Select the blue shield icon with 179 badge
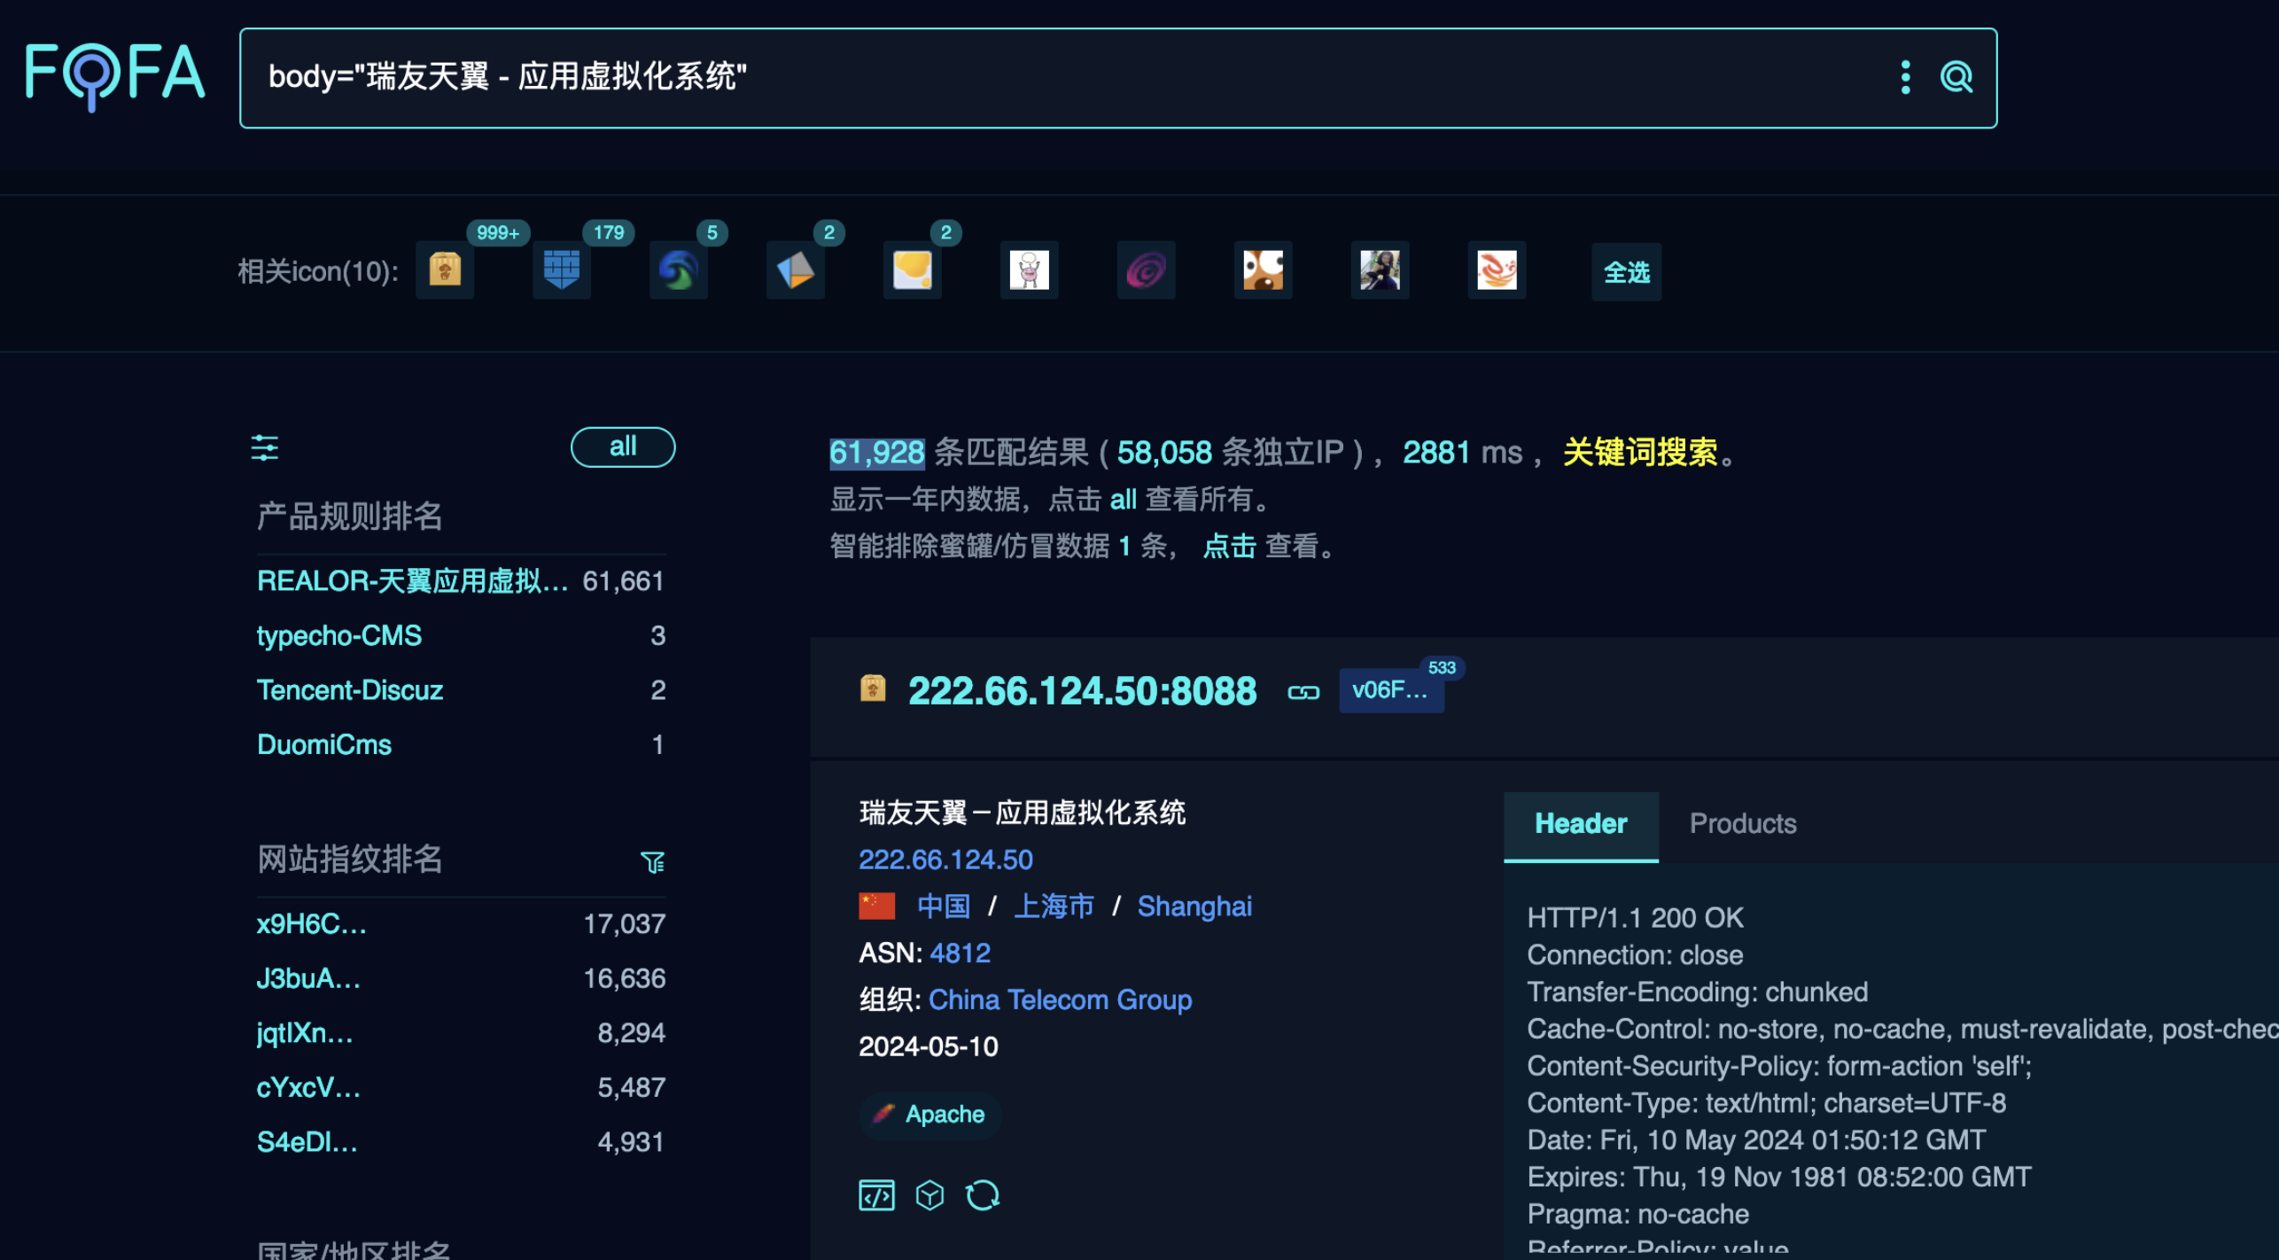The width and height of the screenshot is (2279, 1260). pyautogui.click(x=562, y=269)
